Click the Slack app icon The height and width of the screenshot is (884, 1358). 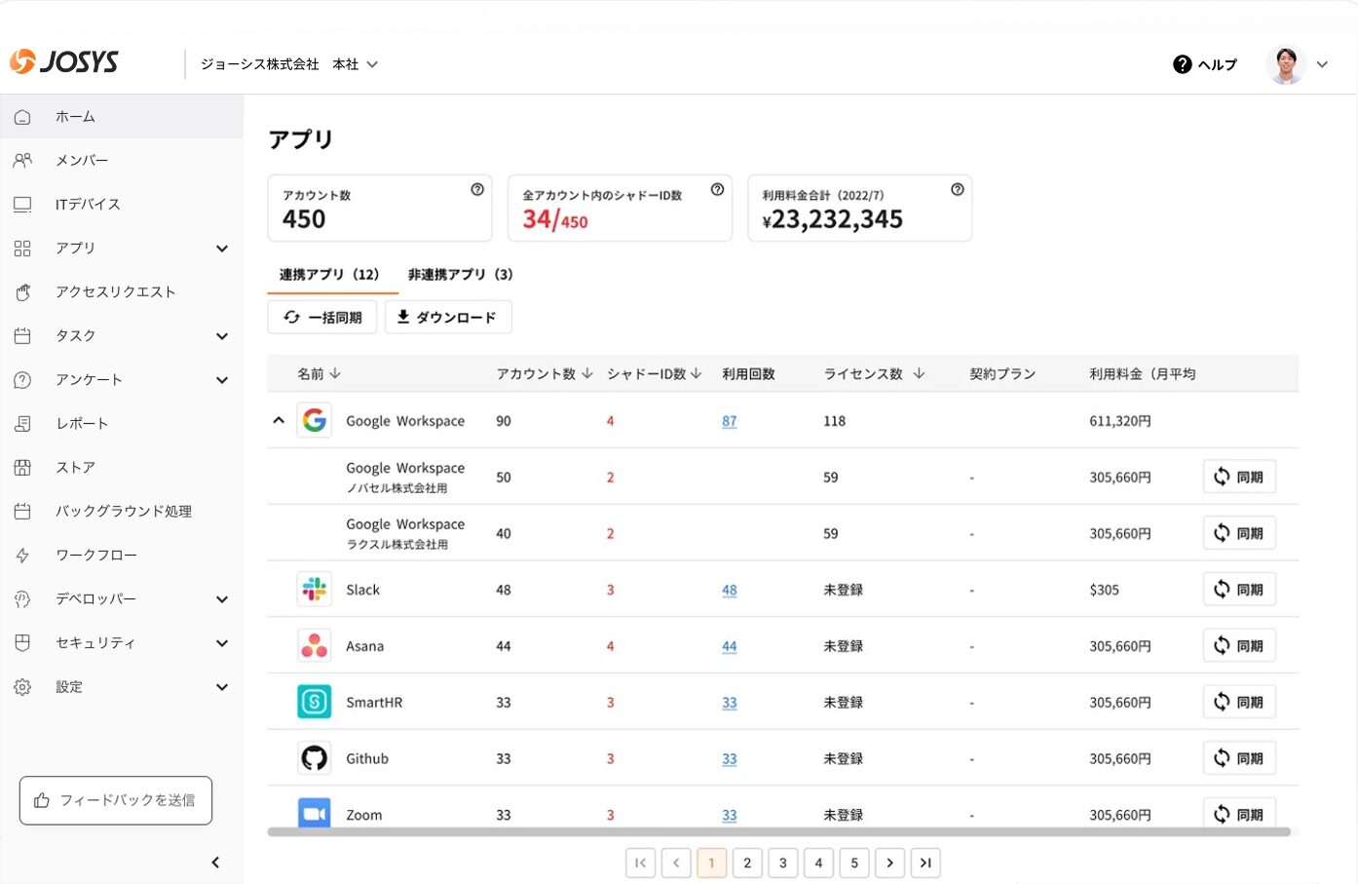pos(314,589)
